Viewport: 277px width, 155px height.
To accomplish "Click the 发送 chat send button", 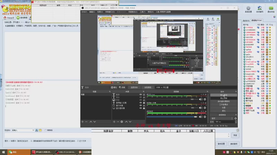I will [235, 135].
